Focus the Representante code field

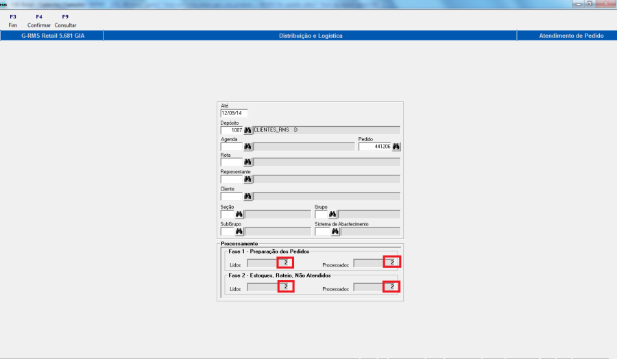[x=232, y=179]
